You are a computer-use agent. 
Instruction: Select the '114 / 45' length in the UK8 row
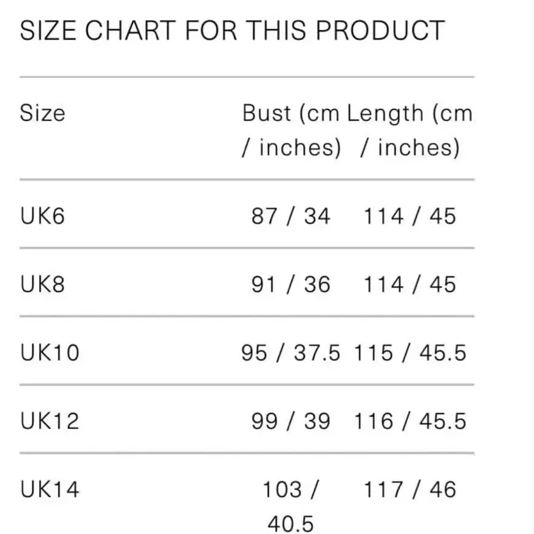(x=409, y=284)
